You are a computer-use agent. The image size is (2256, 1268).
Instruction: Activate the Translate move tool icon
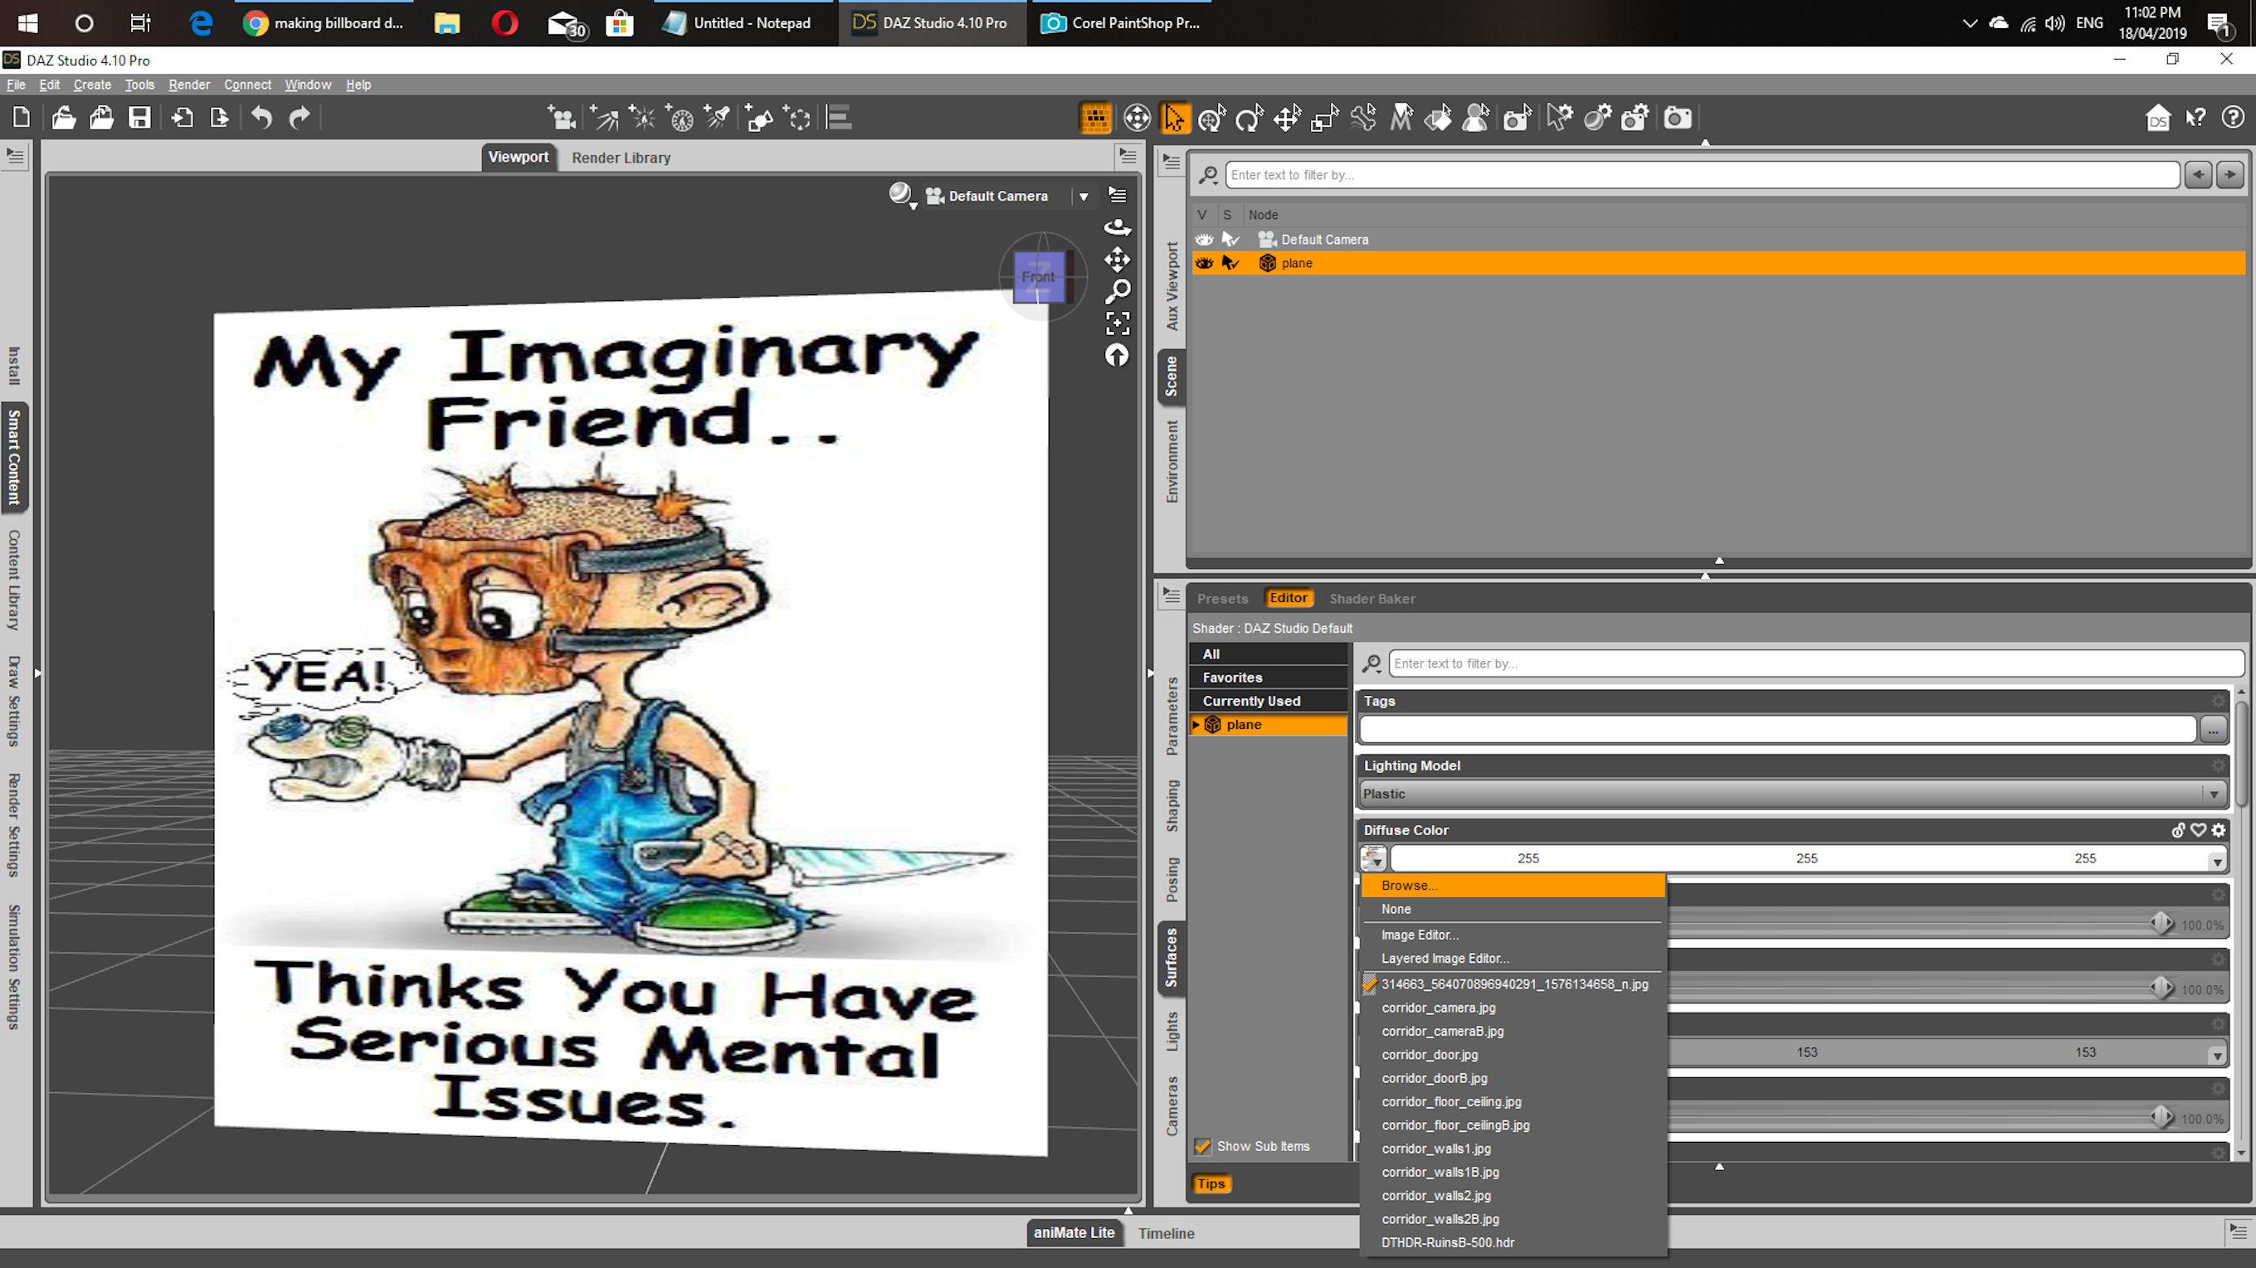point(1287,117)
